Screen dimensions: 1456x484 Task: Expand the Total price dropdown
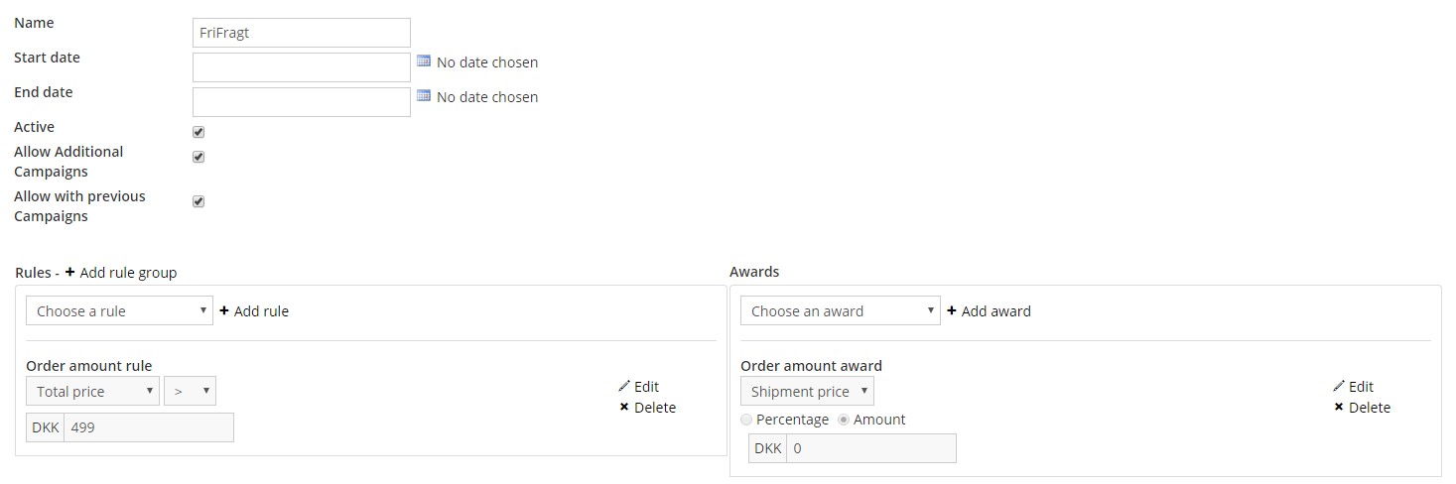[92, 391]
